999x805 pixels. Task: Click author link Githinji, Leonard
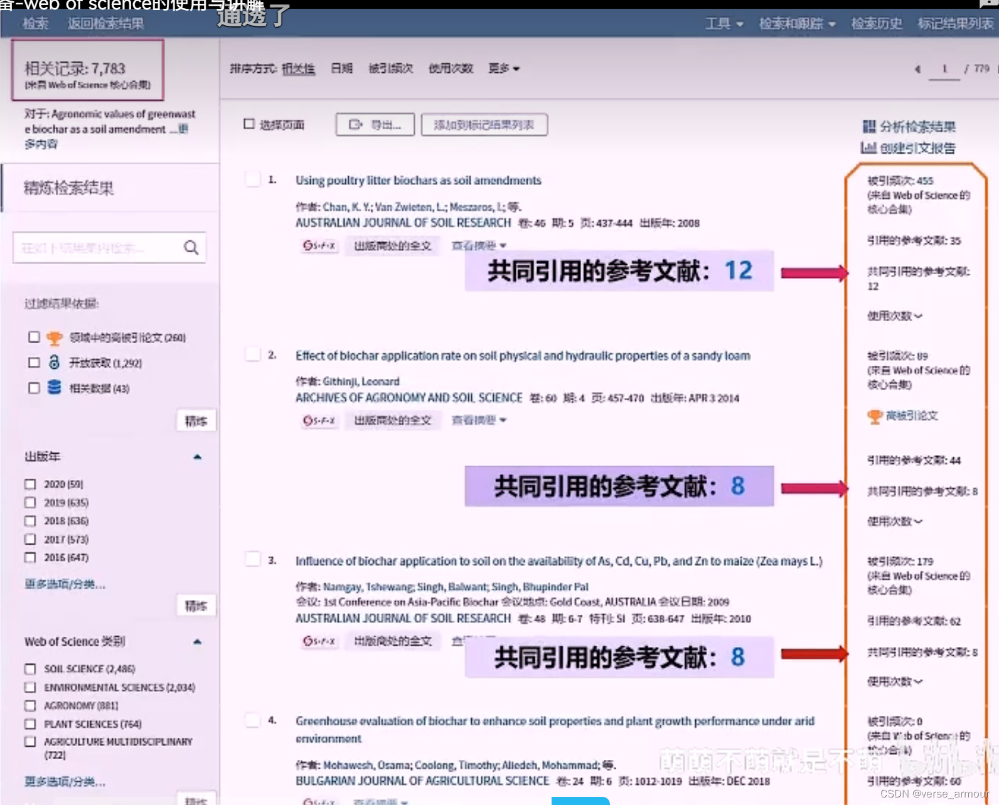[361, 381]
